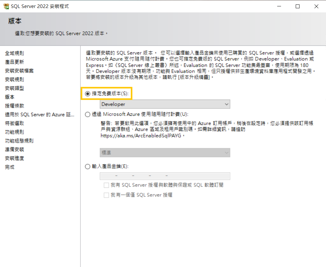Click the 選取您想要安裝的 SQL Server 2022 版本 subtitle
The image size is (326, 267).
tap(61, 33)
